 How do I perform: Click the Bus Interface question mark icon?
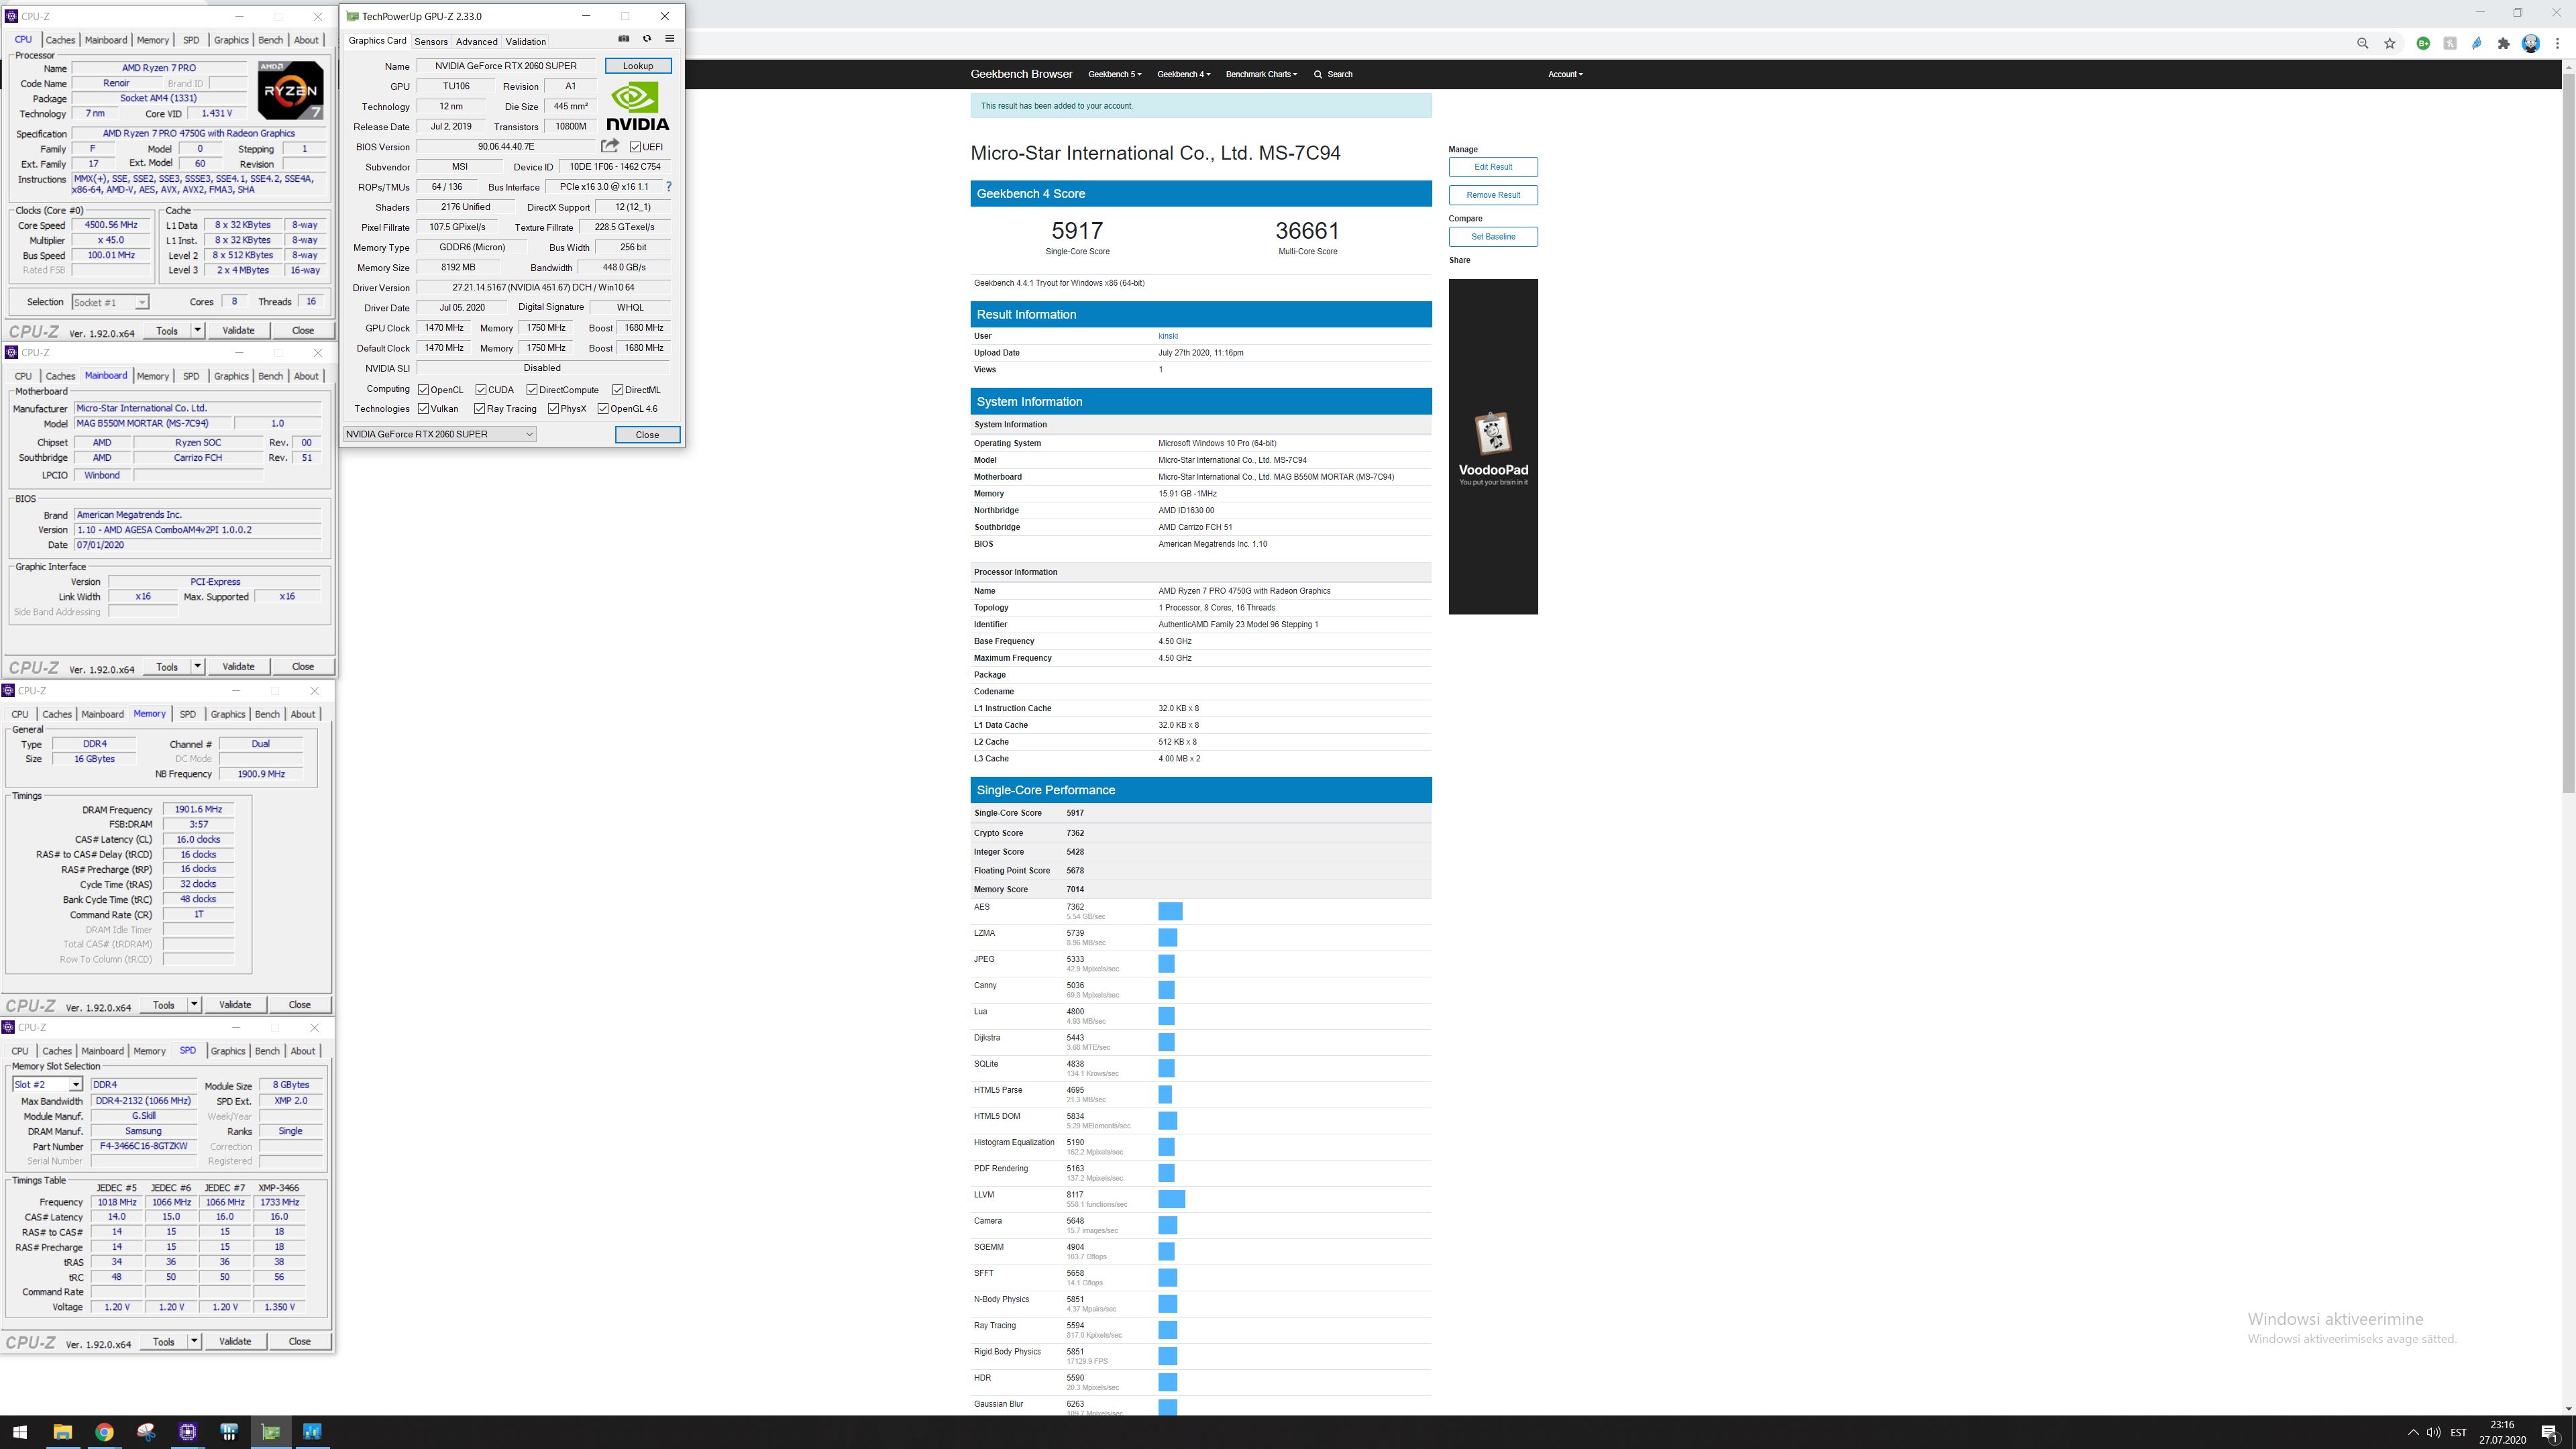coord(669,187)
